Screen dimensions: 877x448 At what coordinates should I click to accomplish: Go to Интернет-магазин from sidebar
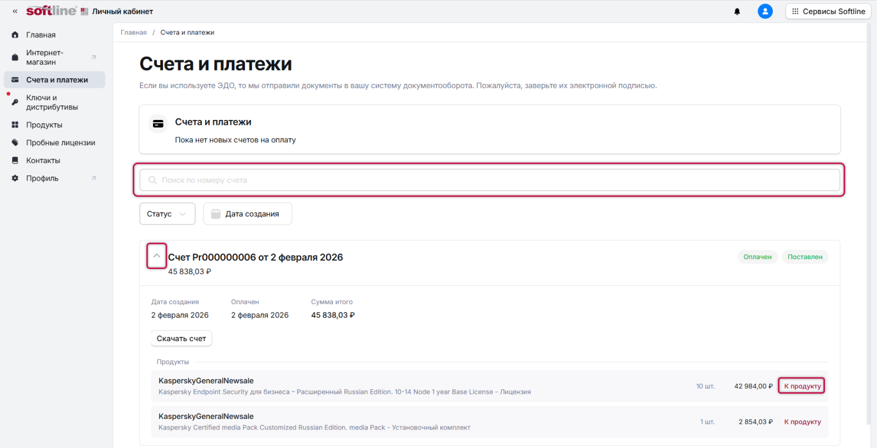pos(45,58)
